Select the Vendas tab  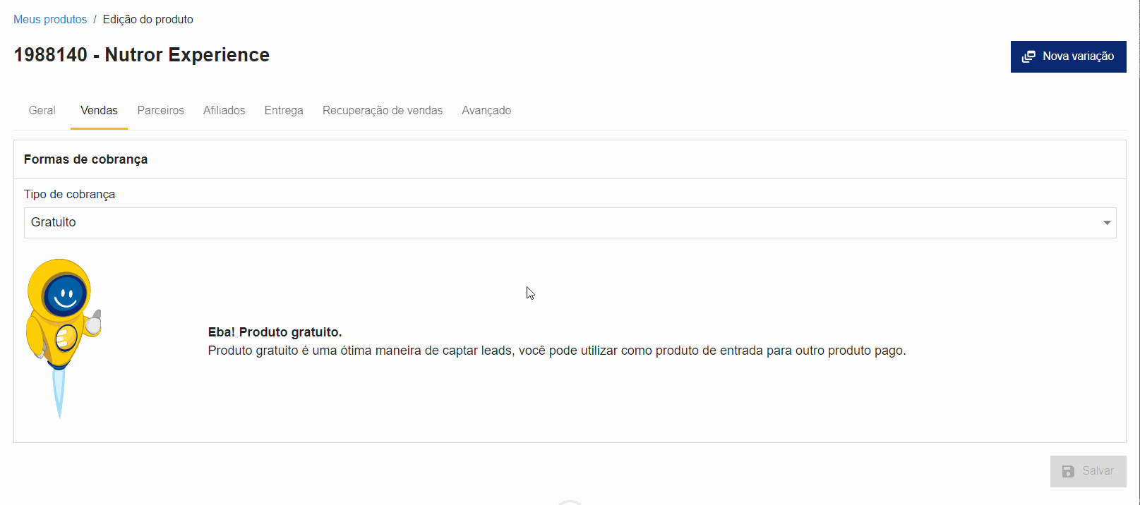(99, 111)
